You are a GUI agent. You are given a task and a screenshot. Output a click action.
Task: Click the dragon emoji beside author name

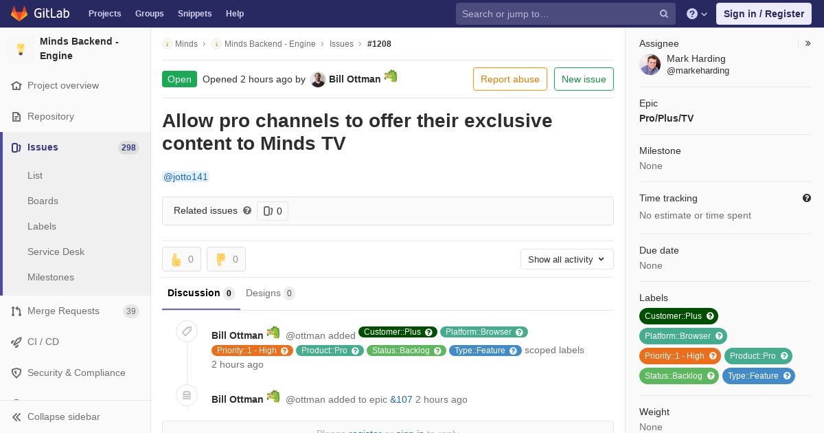pos(391,76)
